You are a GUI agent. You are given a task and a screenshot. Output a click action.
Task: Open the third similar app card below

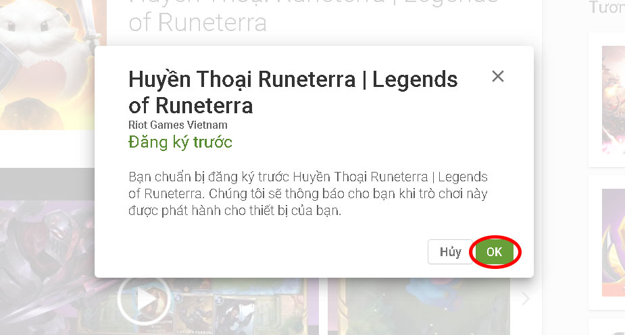point(607,327)
